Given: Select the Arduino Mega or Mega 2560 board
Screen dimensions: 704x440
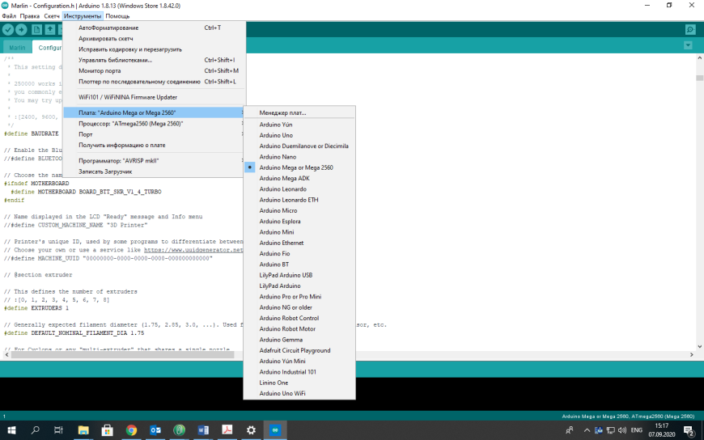Looking at the screenshot, I should click(x=299, y=167).
